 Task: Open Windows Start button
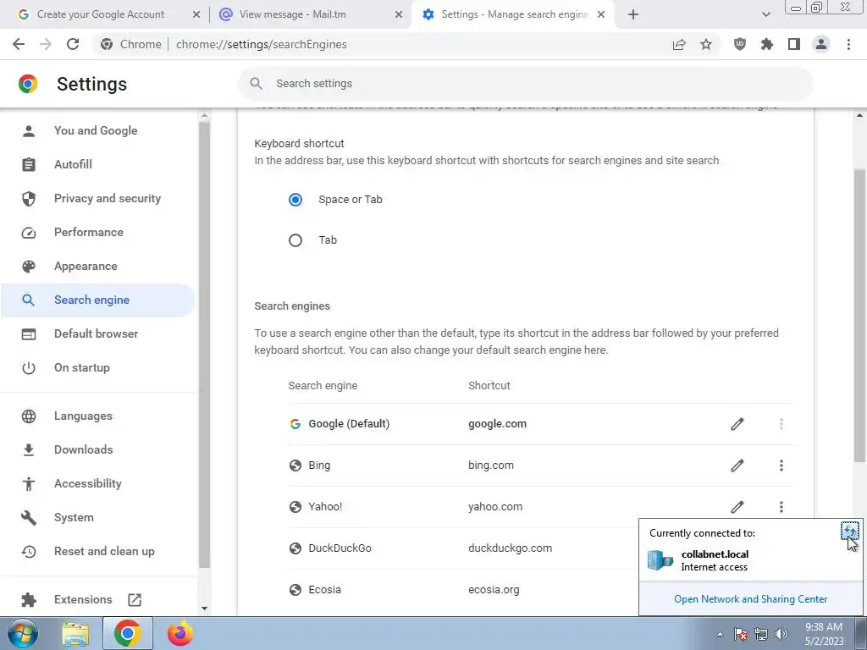click(22, 633)
